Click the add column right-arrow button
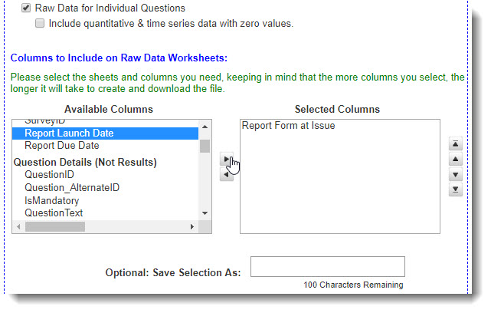Viewport: 491px width, 313px height. pos(227,160)
